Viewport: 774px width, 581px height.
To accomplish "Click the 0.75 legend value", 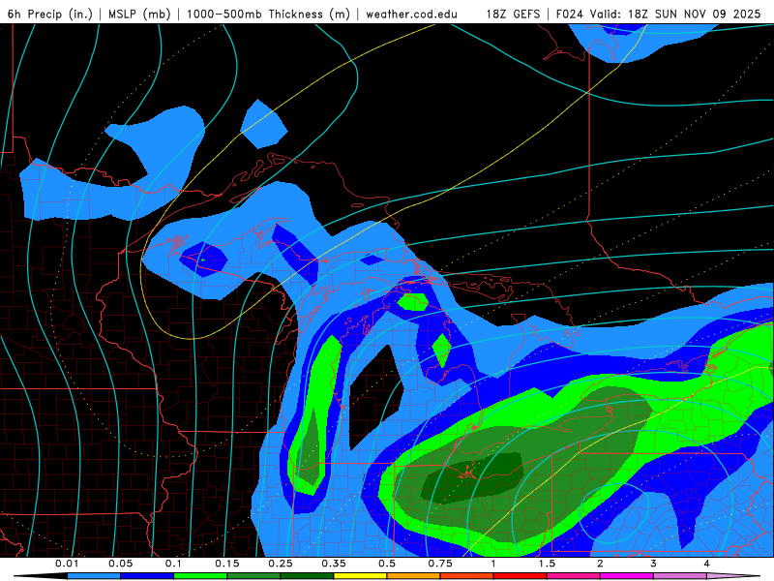I will [440, 564].
